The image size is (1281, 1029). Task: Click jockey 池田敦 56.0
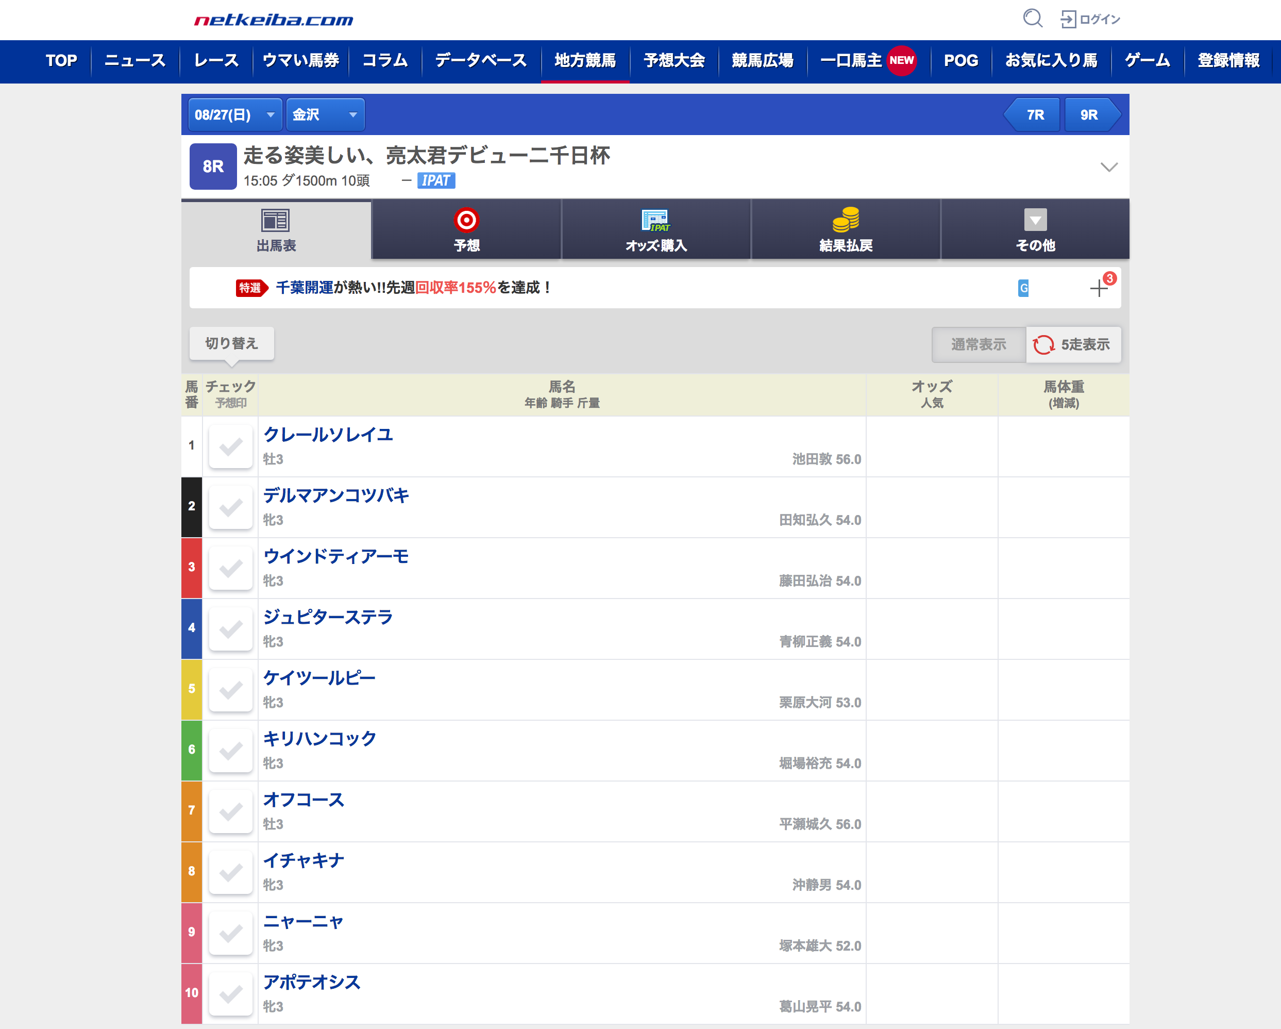[x=827, y=459]
